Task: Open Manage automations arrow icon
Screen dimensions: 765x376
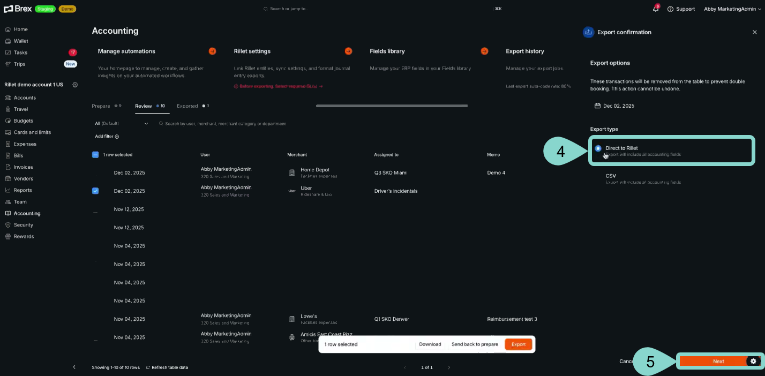Action: [x=212, y=51]
